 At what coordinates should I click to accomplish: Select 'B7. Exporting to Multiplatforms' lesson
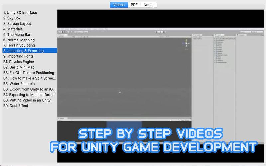point(29,95)
